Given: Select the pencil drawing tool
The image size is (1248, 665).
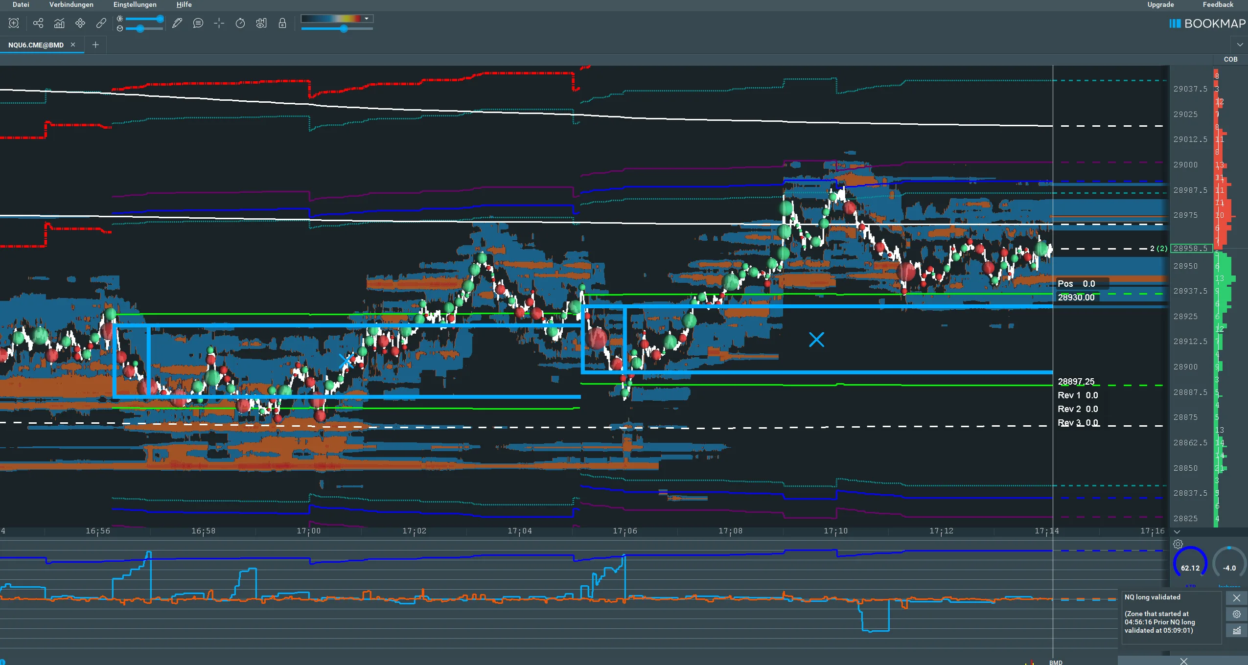Looking at the screenshot, I should coord(177,23).
